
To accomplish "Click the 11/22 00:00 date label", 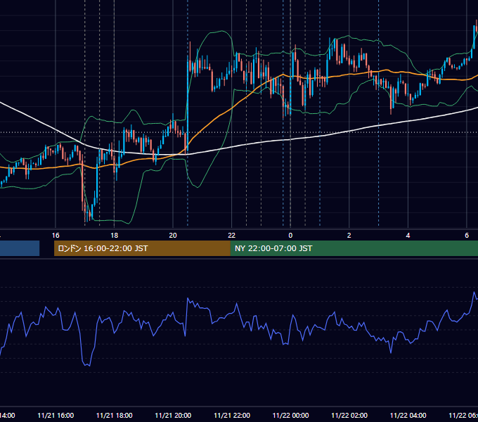I will (290, 415).
